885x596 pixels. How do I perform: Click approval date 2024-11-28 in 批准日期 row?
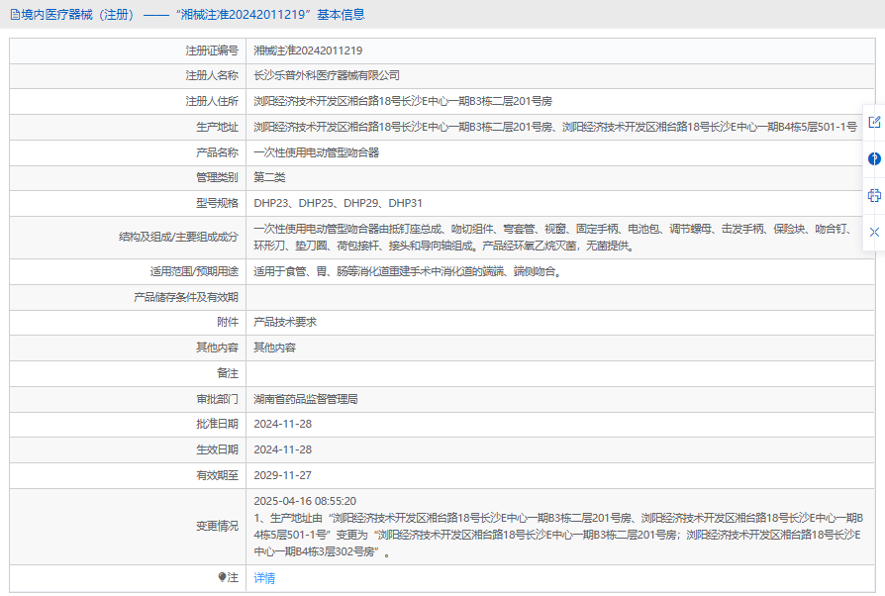tap(282, 424)
